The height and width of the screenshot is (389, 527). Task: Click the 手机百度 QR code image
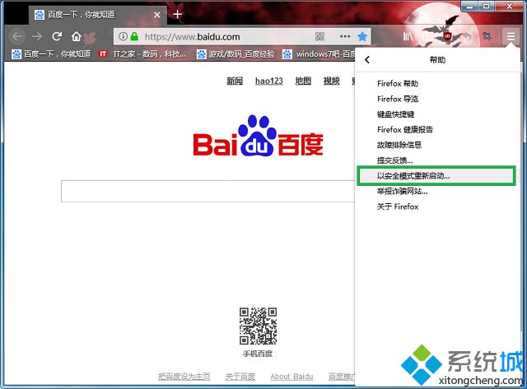258,326
